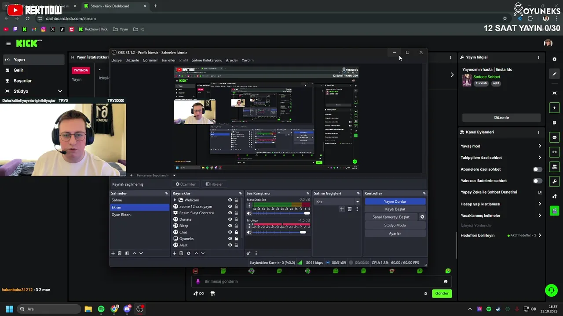Click Yayını Durdur to stop streaming

pyautogui.click(x=395, y=201)
